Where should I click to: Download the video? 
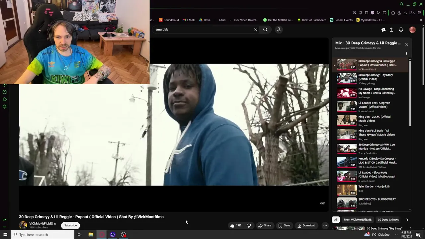(306, 225)
